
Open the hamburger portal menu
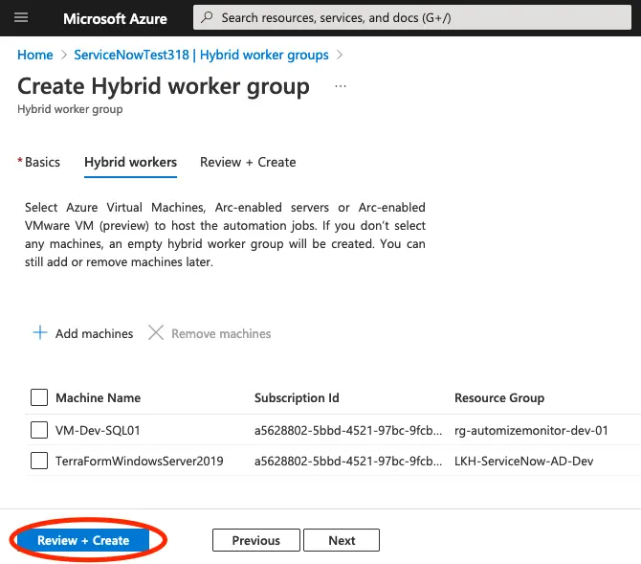pos(21,17)
